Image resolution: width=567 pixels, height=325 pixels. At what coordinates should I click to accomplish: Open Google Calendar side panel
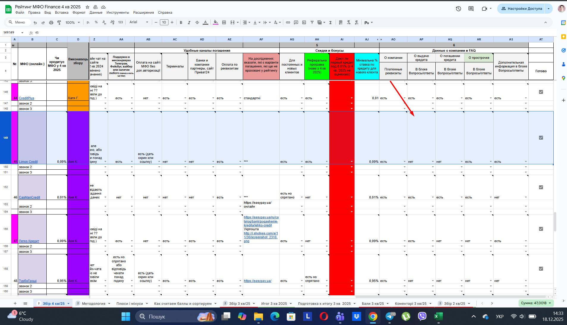(x=563, y=23)
